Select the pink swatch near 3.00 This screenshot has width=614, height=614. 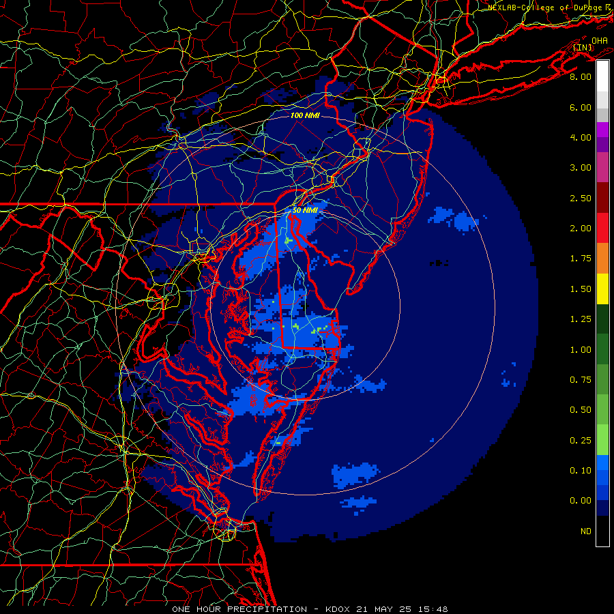tap(602, 167)
